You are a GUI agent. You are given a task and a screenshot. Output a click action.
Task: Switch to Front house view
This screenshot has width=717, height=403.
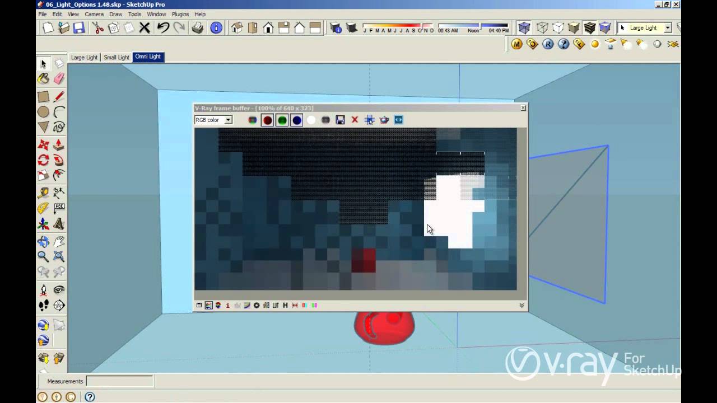(x=268, y=27)
